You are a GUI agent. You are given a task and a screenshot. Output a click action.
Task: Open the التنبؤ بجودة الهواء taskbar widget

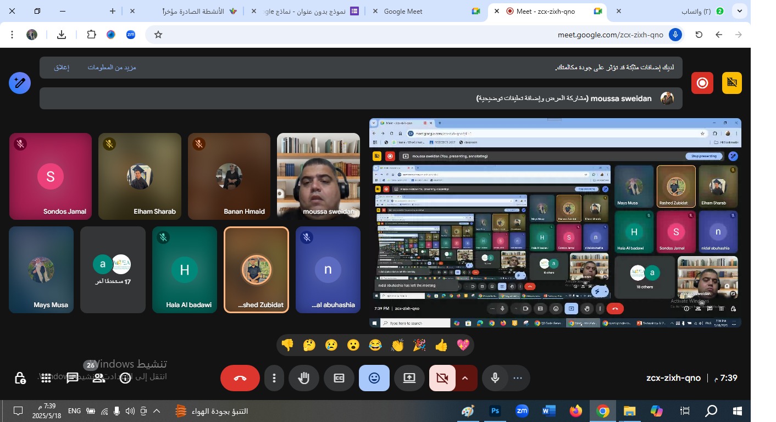pos(212,411)
